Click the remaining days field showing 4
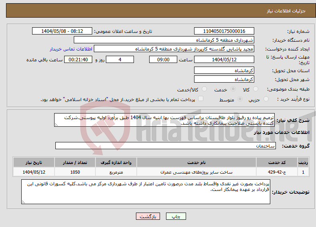 (x=120, y=59)
